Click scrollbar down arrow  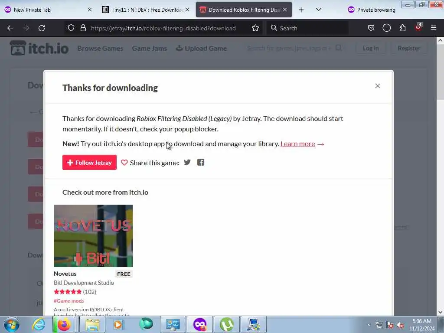coord(440,312)
